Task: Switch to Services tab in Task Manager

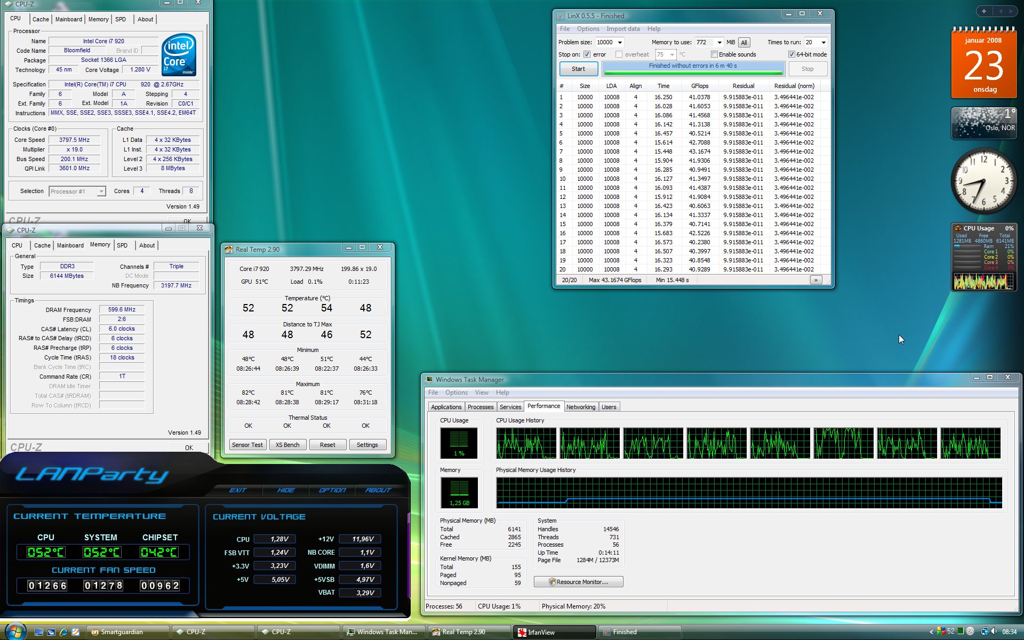Action: [510, 407]
